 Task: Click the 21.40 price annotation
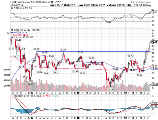(x=132, y=70)
